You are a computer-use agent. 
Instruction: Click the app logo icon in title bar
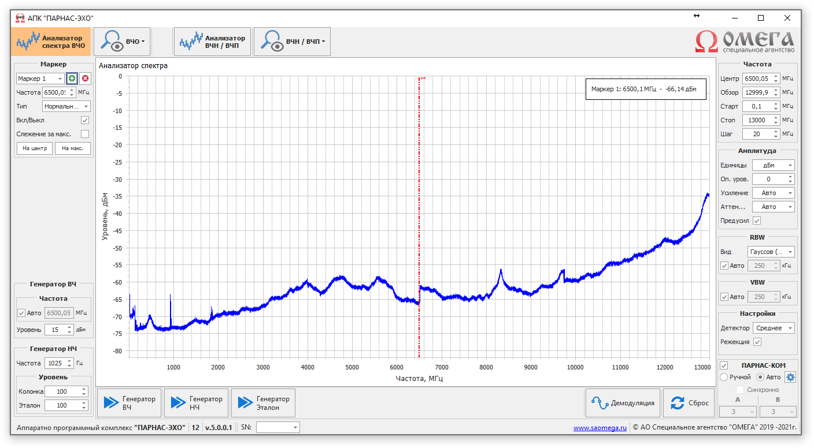pyautogui.click(x=20, y=18)
